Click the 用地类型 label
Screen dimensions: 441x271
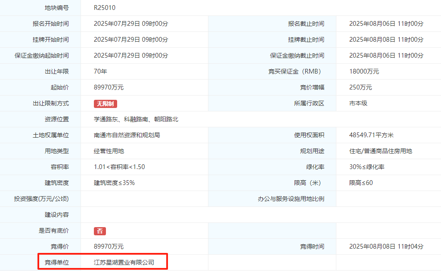(56, 151)
